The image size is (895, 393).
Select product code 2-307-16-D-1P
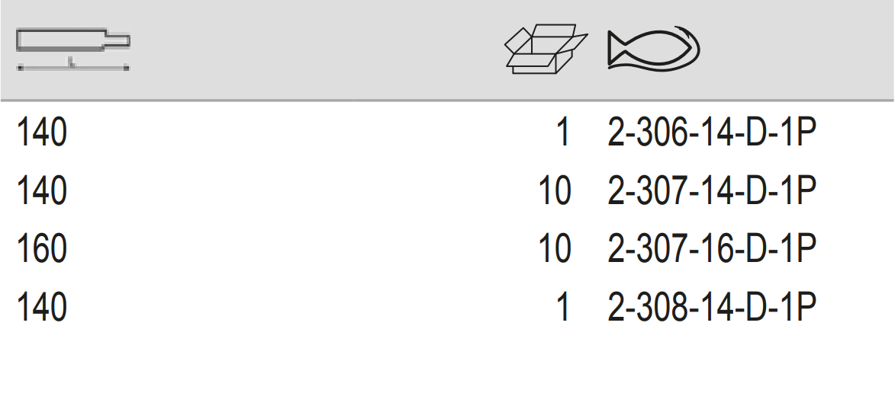point(711,248)
